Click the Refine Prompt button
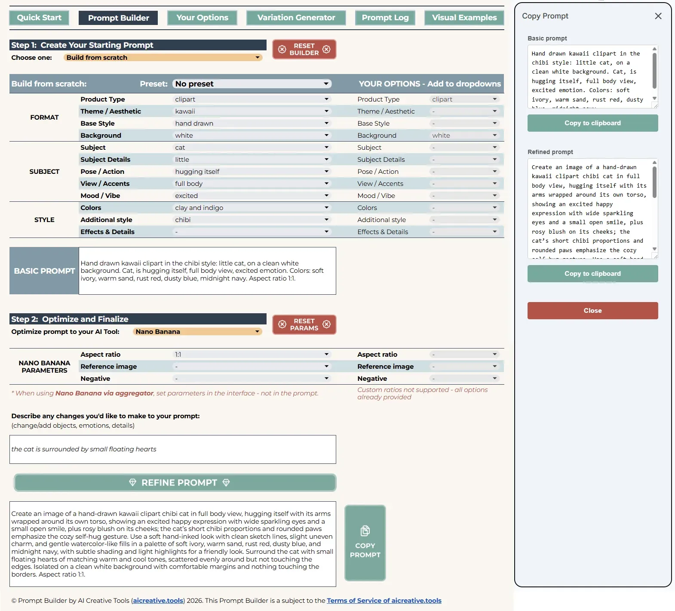Viewport: 675px width, 611px height. point(175,483)
